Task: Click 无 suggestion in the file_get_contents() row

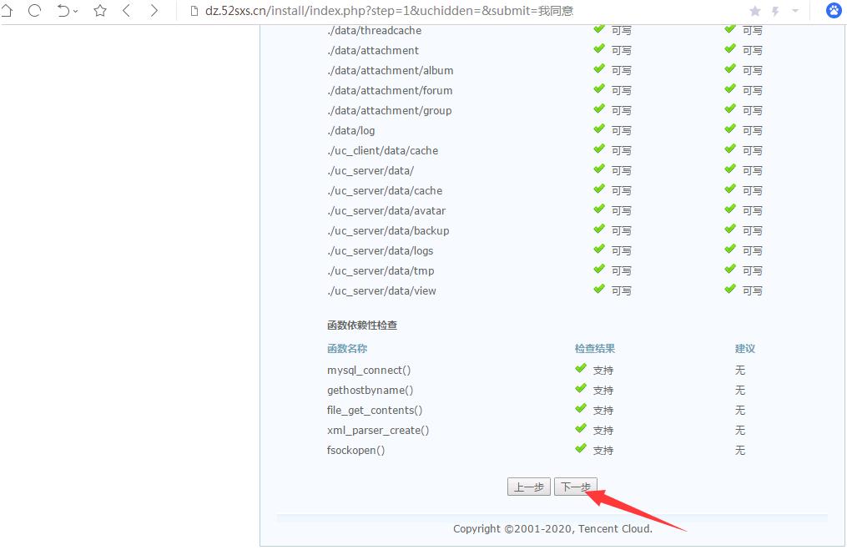Action: coord(740,410)
